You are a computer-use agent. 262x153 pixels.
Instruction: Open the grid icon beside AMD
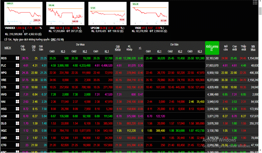coord(17,138)
